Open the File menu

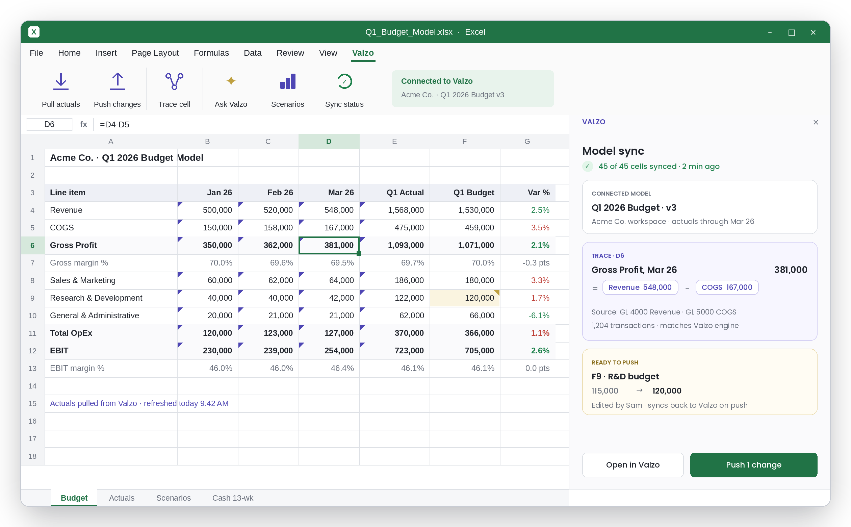tap(36, 53)
